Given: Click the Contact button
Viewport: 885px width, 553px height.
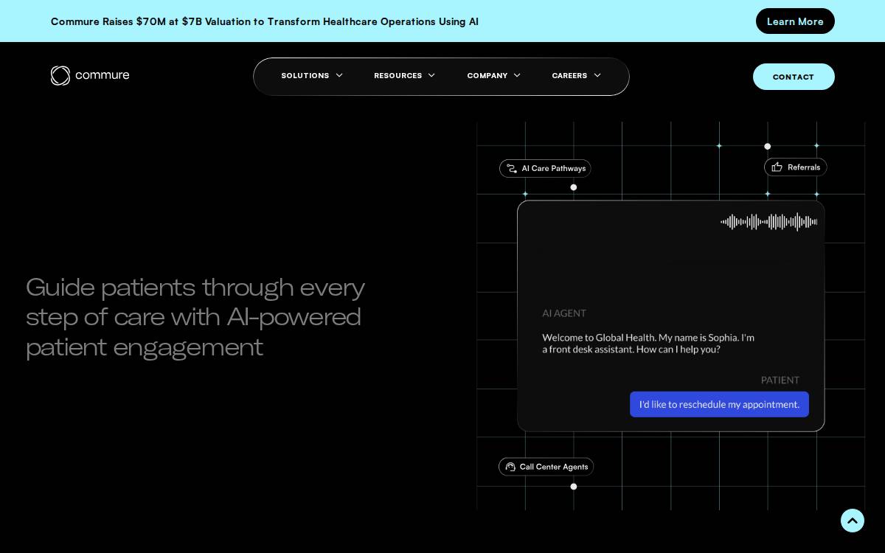Looking at the screenshot, I should (x=794, y=77).
